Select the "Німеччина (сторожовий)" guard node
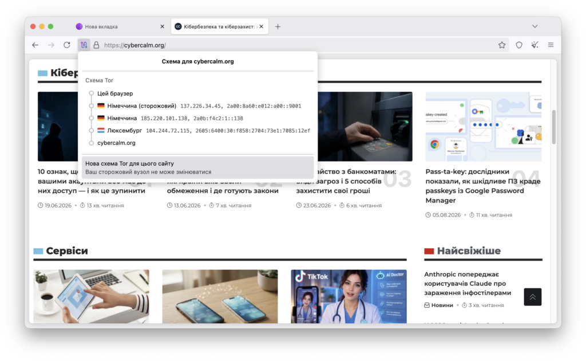This screenshot has height=361, width=586. tap(142, 106)
